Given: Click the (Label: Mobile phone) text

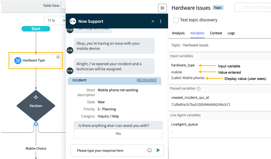Looking at the screenshot, I should 188,78.
